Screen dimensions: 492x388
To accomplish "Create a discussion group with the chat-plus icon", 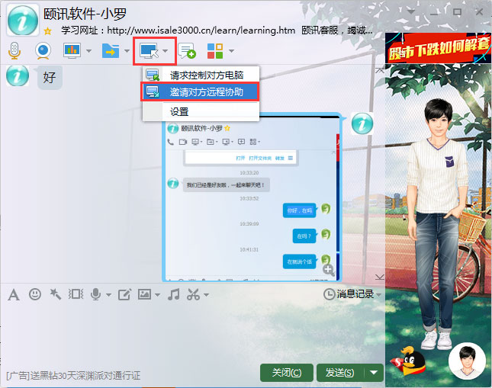I will pos(187,50).
